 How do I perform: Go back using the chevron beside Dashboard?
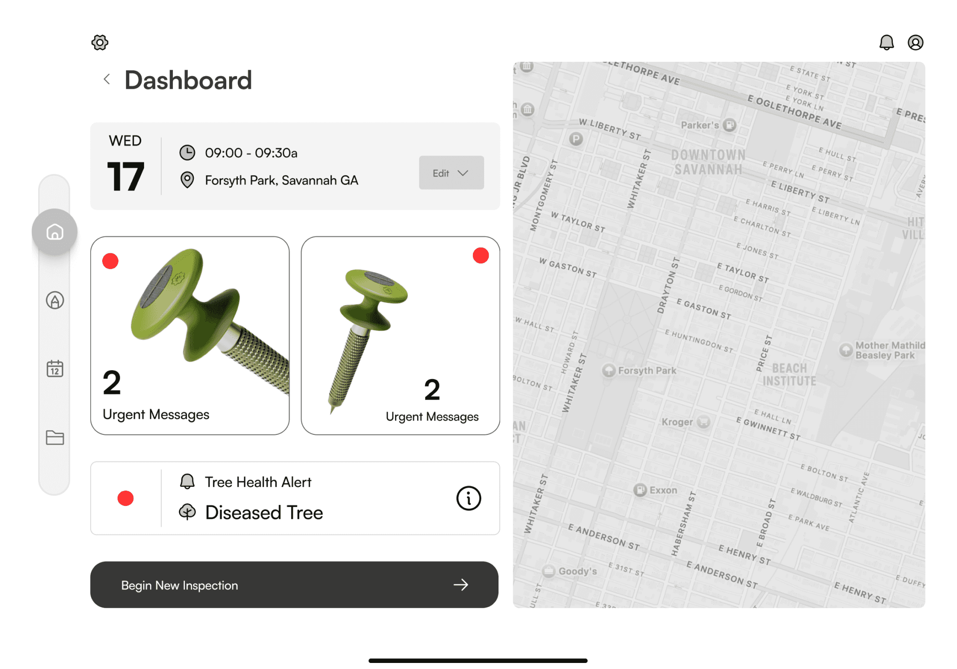pyautogui.click(x=107, y=79)
